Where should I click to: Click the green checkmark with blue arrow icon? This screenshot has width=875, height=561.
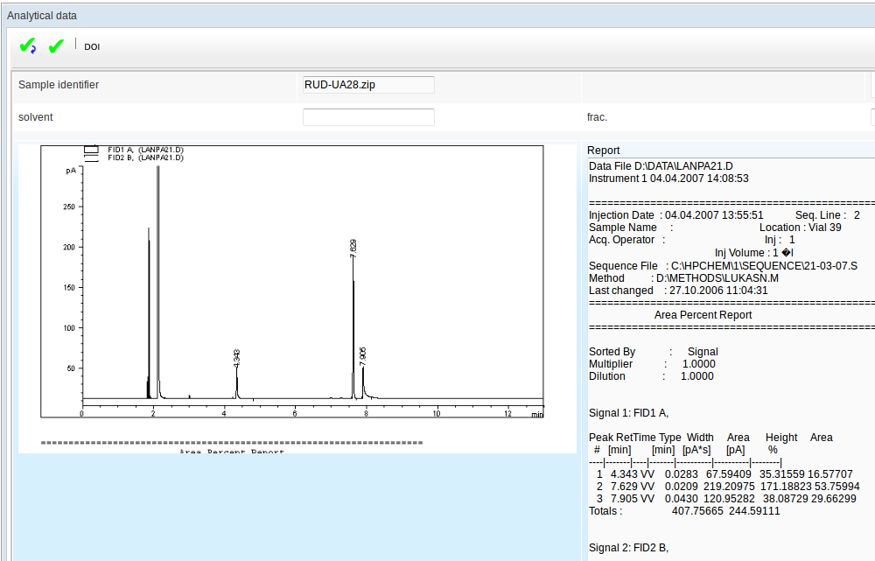(x=28, y=46)
